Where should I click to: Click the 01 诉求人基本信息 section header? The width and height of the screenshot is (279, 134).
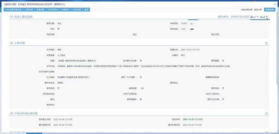(21, 17)
